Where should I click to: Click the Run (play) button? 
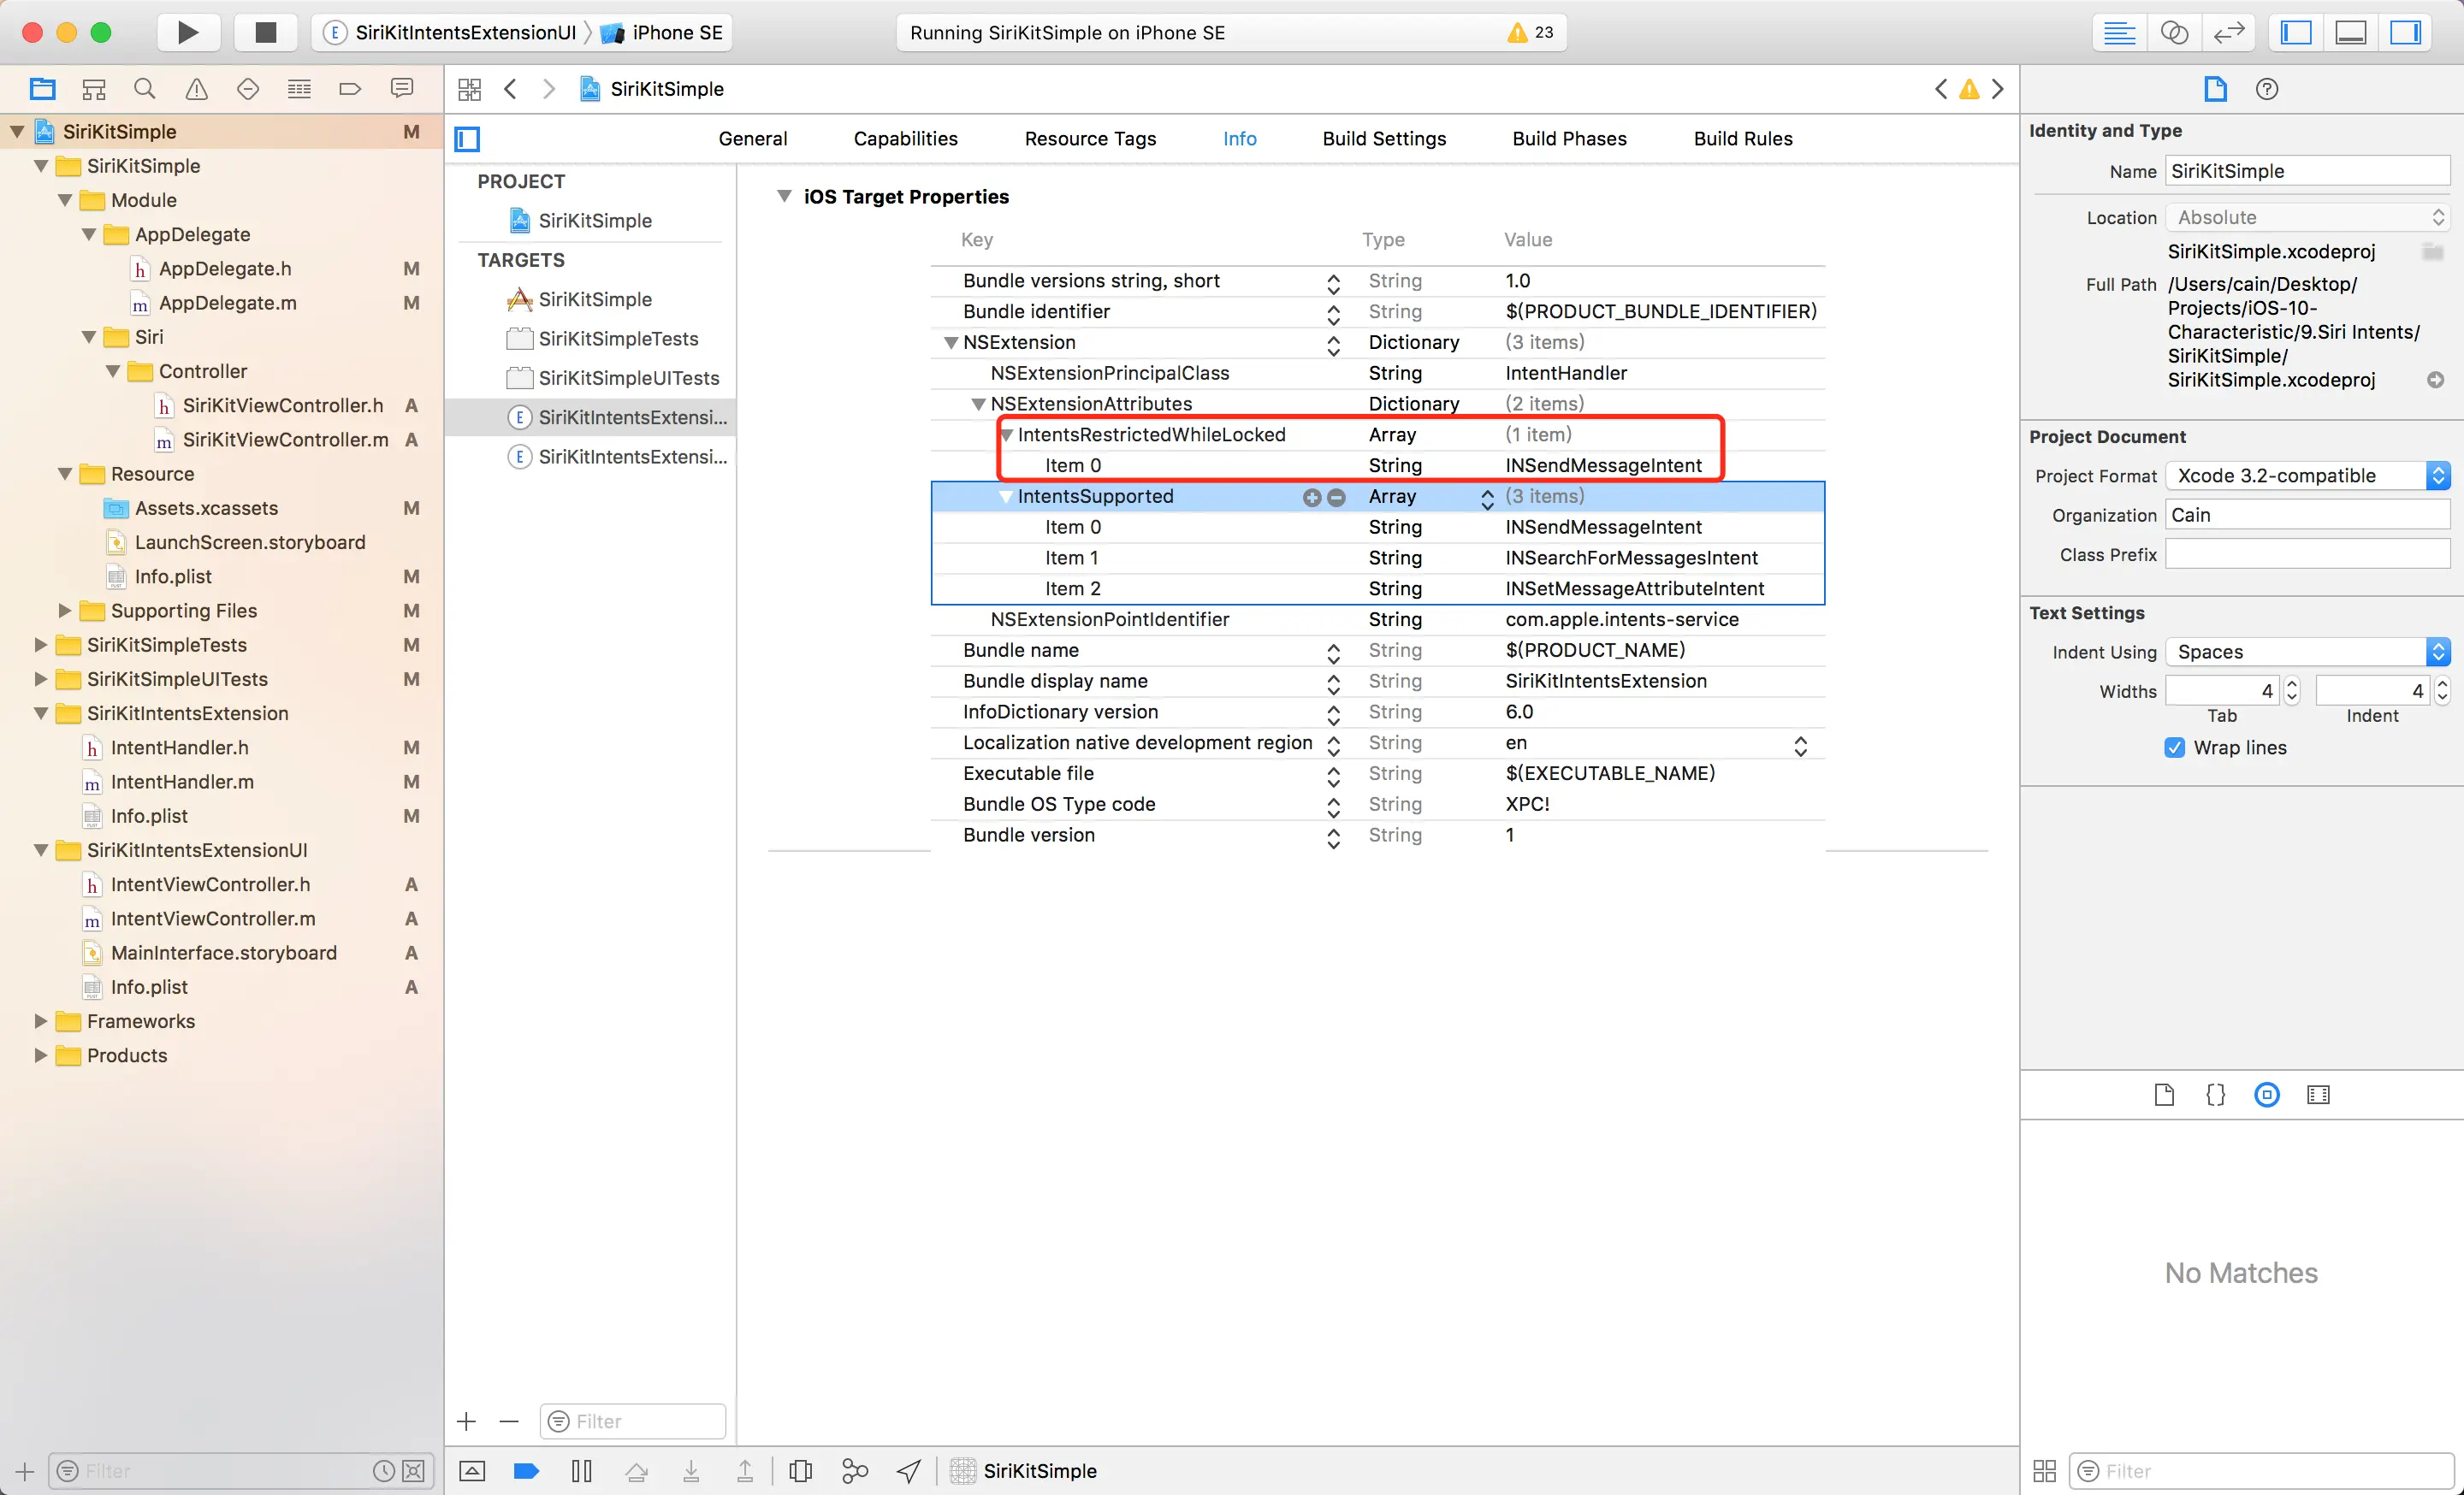point(187,32)
